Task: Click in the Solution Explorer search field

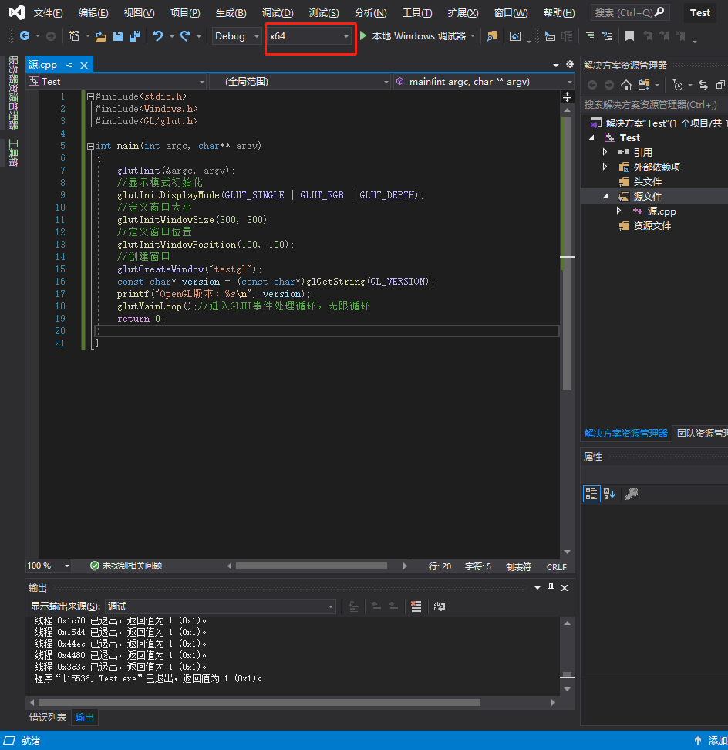Action: pyautogui.click(x=654, y=105)
